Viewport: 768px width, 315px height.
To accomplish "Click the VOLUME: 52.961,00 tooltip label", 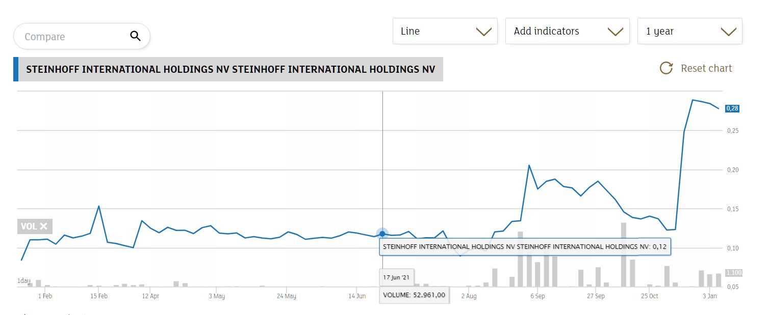I will [x=414, y=295].
